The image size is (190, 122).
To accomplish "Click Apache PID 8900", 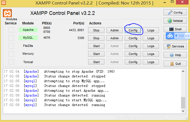I will [x=47, y=28].
